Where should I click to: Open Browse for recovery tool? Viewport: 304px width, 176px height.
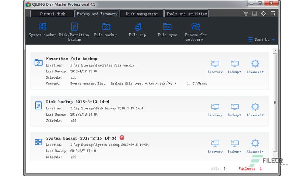pos(196,32)
